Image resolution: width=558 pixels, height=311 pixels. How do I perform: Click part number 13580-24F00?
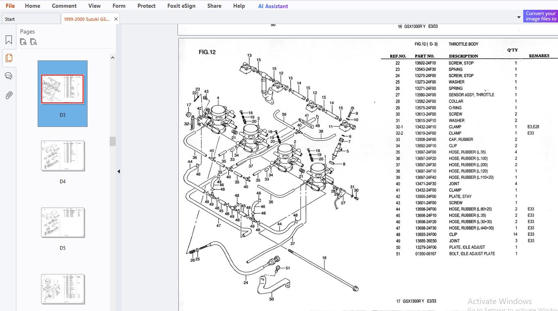tap(425, 95)
